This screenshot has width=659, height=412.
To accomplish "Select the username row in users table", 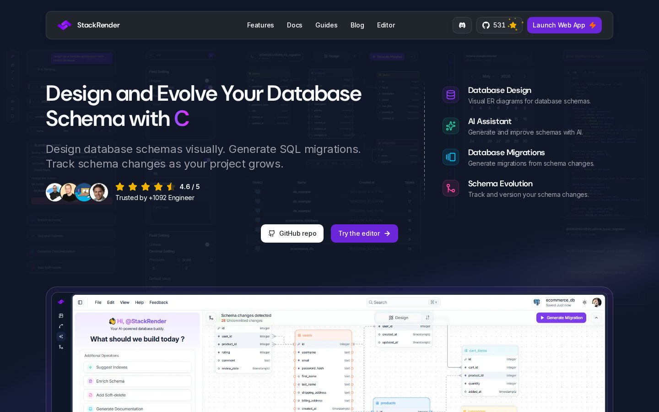I will tap(324, 352).
